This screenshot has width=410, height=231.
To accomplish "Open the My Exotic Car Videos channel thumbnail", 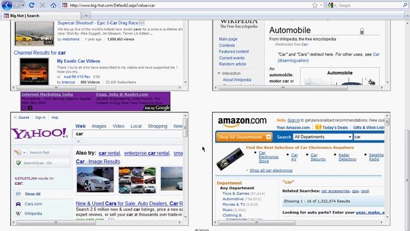I will 34,71.
